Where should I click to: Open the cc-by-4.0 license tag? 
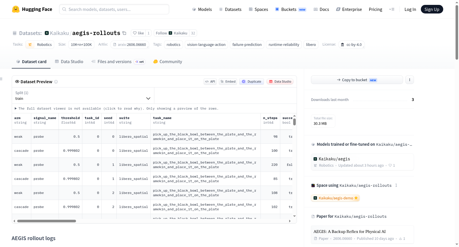tap(351, 44)
